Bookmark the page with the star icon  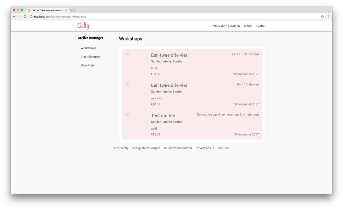[x=322, y=16]
